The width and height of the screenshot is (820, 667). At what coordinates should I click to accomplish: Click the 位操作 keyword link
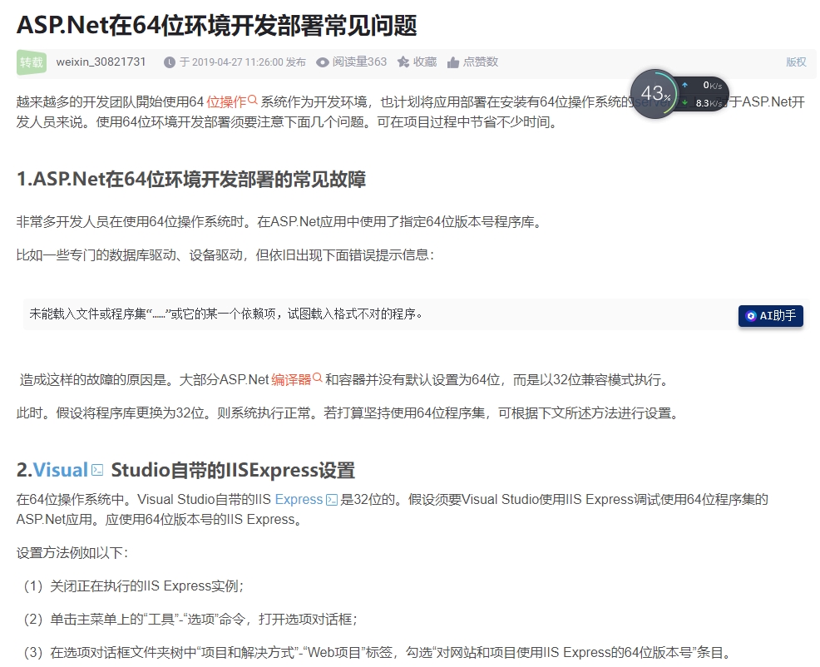click(226, 101)
